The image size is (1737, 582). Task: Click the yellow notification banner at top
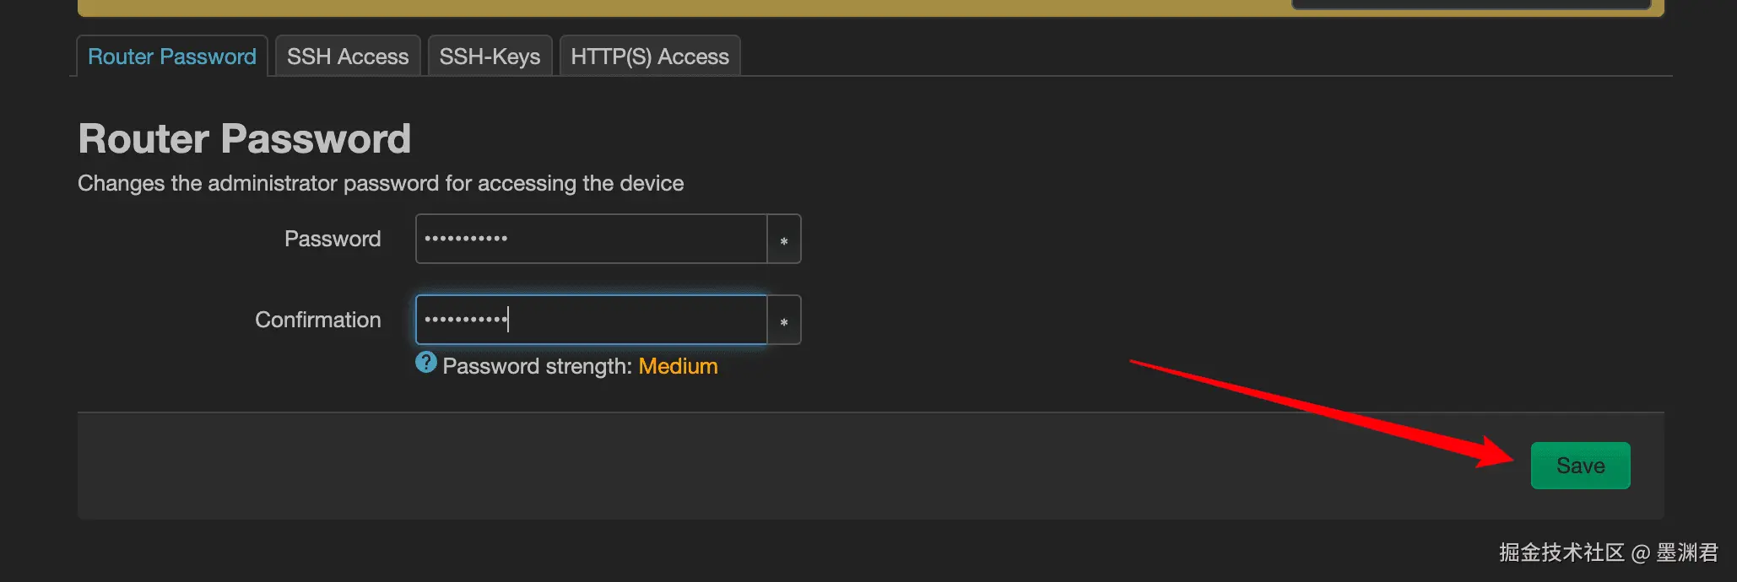(675, 8)
